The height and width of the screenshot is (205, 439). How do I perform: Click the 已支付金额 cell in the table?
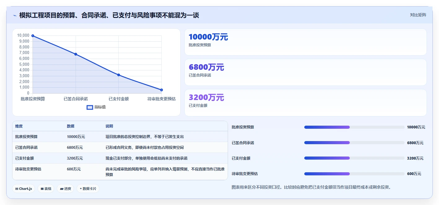24,158
